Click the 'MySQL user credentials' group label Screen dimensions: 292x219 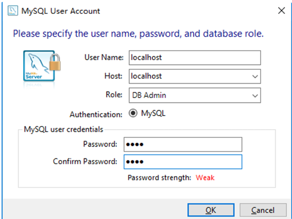coord(63,129)
